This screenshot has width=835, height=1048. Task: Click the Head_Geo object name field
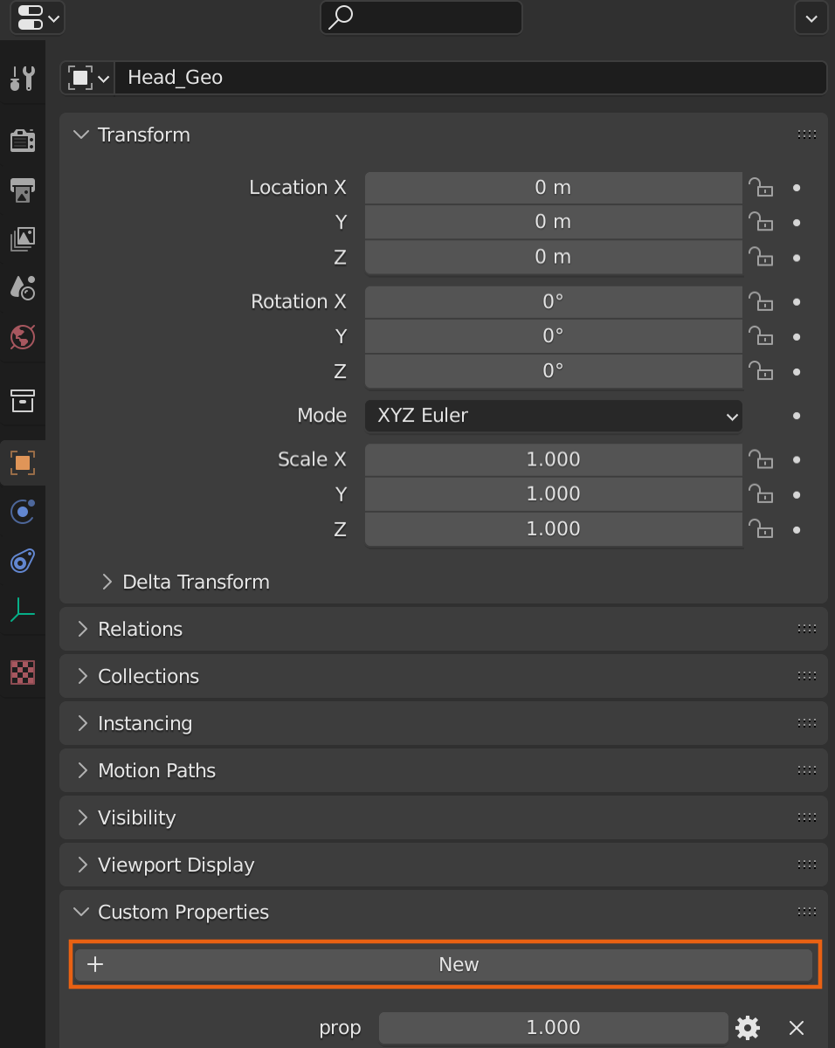click(x=472, y=78)
